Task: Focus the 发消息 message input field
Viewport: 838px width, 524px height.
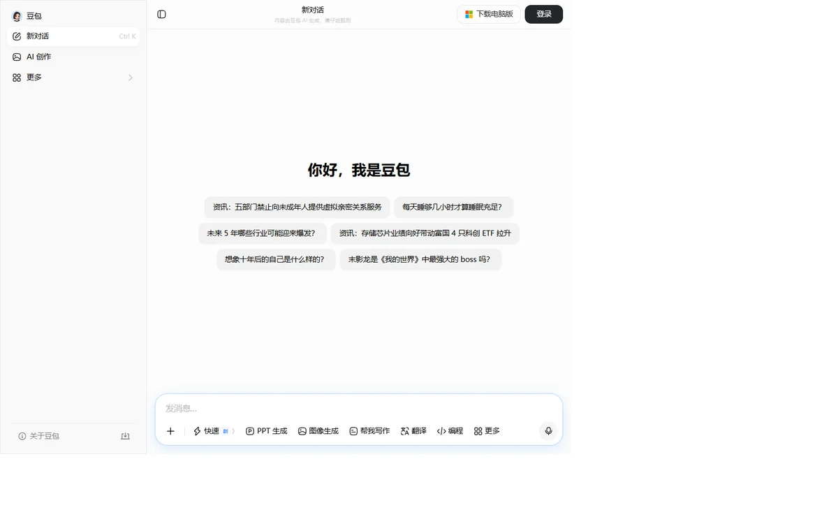Action: (x=358, y=408)
